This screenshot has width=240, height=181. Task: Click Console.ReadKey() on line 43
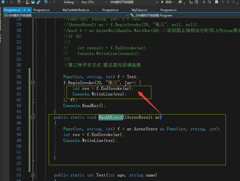coord(84,106)
